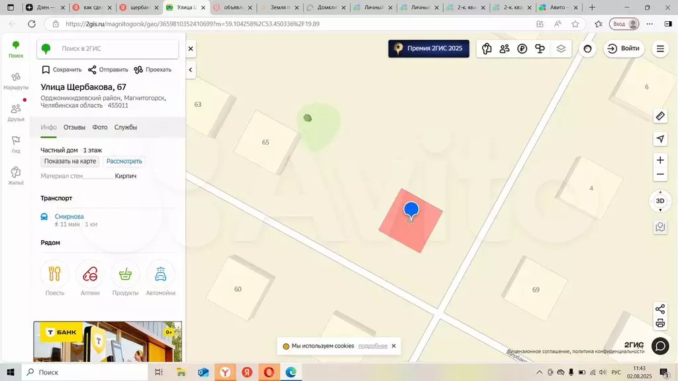Open the Гид guide sidebar icon
The width and height of the screenshot is (678, 381).
click(16, 144)
